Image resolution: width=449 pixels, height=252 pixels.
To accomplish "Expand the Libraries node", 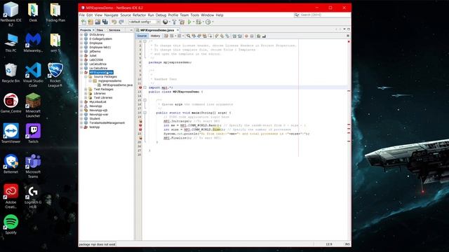I will pos(86,93).
